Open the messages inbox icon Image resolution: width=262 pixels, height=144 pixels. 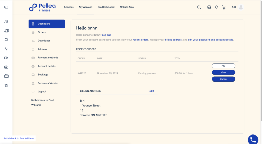click(x=209, y=7)
